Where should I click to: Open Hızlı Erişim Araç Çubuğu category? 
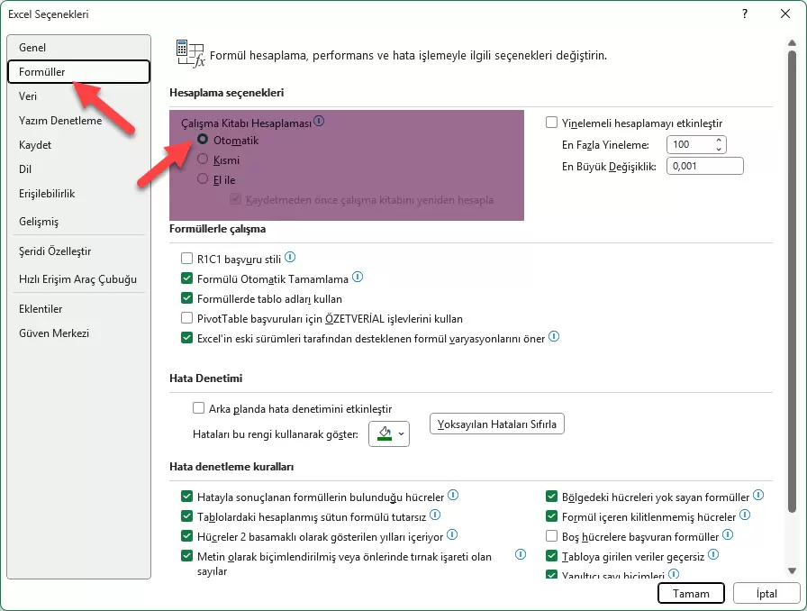(x=78, y=278)
